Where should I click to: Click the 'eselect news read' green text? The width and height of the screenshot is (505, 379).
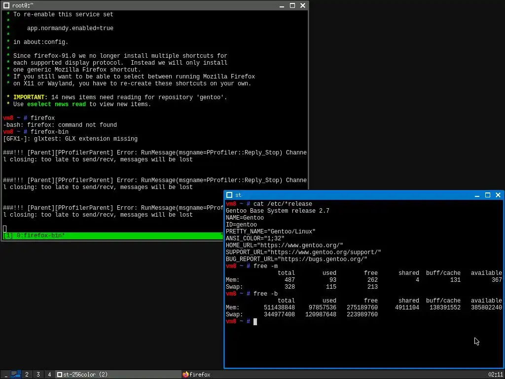pyautogui.click(x=56, y=104)
